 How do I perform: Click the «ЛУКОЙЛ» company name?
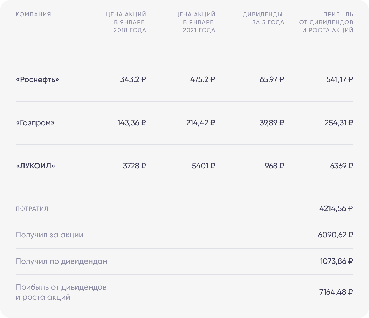coord(36,166)
